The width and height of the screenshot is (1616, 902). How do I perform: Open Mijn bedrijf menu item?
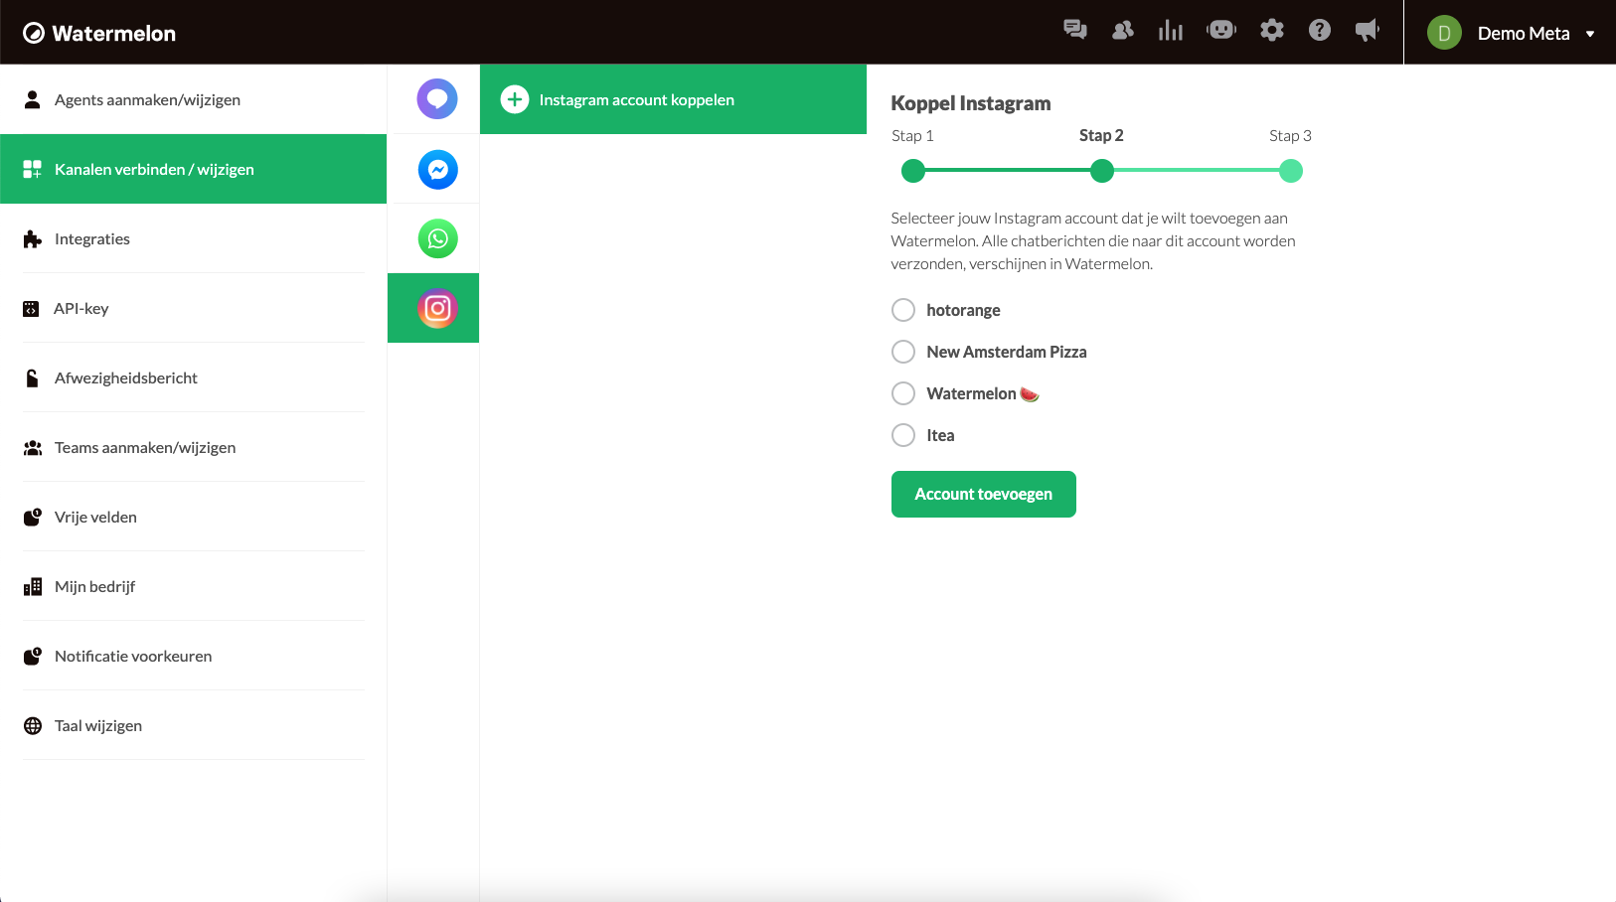point(193,586)
